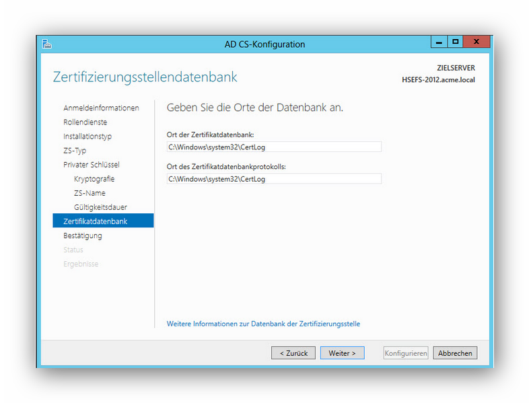Go to the Rollendienste step
Image resolution: width=529 pixels, height=403 pixels.
tap(85, 122)
